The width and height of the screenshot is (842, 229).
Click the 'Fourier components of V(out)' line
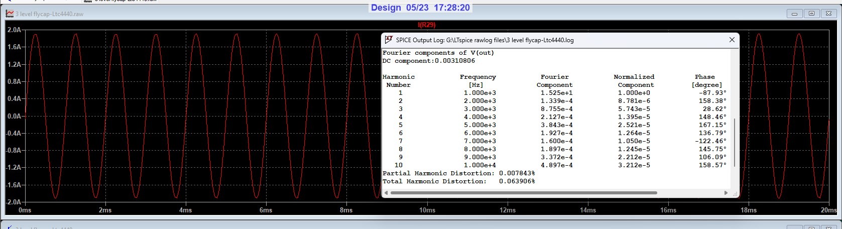pyautogui.click(x=438, y=53)
